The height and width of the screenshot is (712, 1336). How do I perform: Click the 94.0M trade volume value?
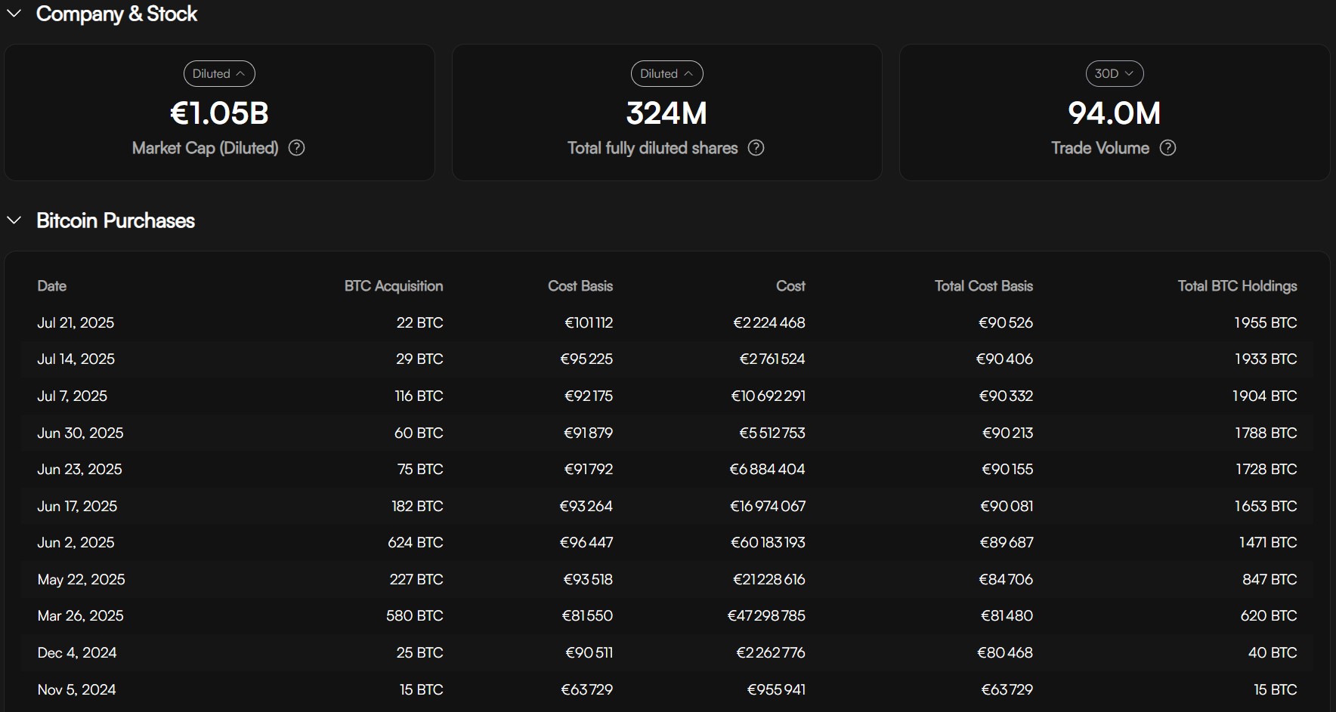[x=1114, y=113]
